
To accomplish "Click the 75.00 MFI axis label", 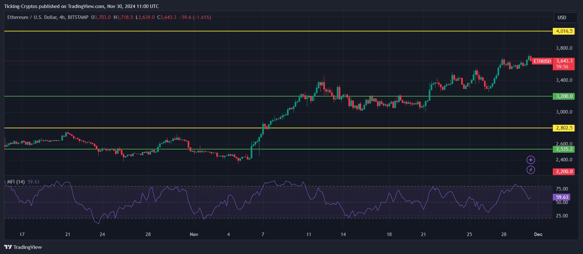I will click(x=562, y=189).
